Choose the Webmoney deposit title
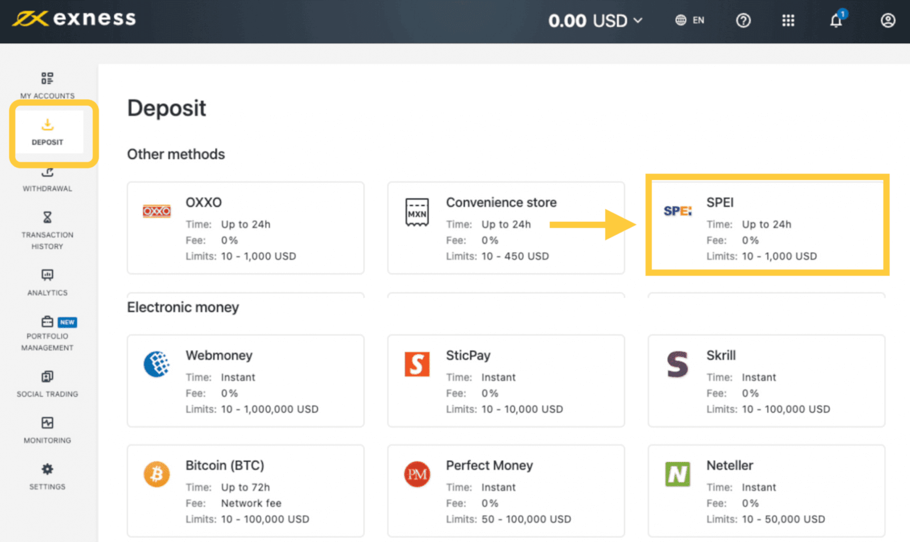Image resolution: width=910 pixels, height=542 pixels. (219, 355)
